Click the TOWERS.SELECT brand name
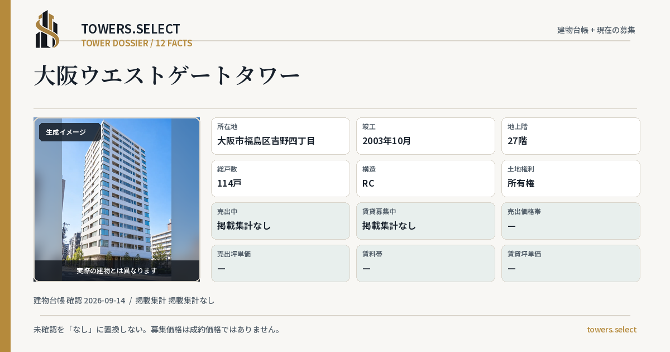This screenshot has width=670, height=352. (131, 29)
